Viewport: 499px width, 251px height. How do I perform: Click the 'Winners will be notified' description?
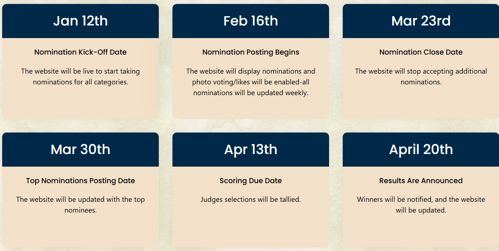(x=421, y=205)
